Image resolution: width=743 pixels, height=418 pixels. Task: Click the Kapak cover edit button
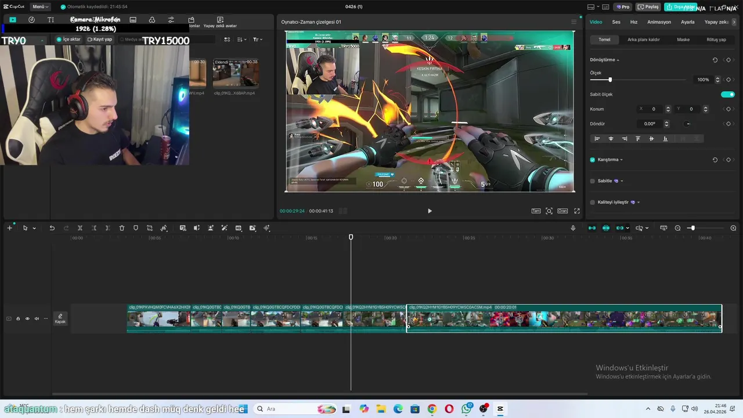click(60, 318)
